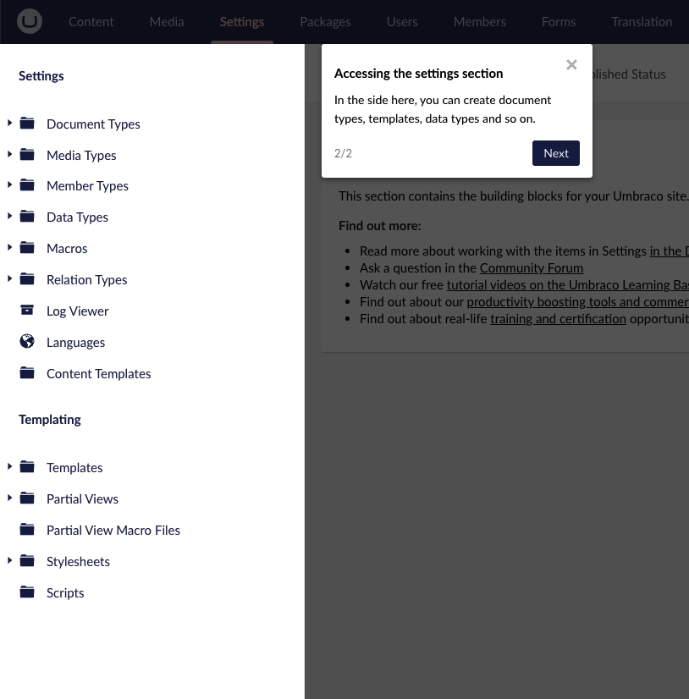Select the Stylesheets label
Screen dimensions: 689x699
78,562
